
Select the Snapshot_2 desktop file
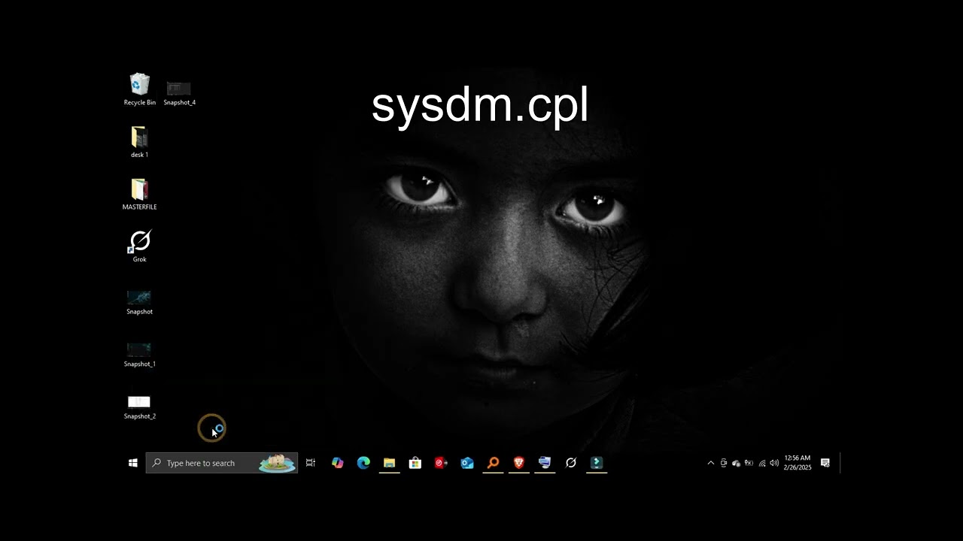(139, 407)
